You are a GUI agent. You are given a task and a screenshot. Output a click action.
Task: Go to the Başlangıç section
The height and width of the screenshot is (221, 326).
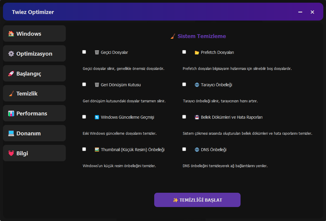pyautogui.click(x=34, y=73)
